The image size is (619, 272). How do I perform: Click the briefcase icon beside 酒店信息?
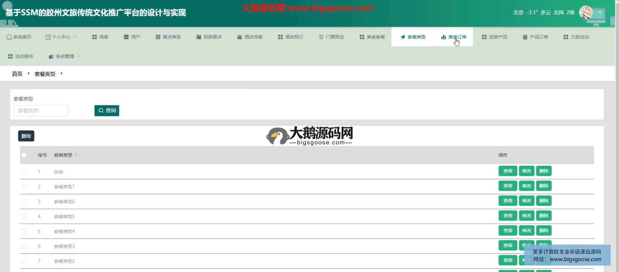click(239, 37)
